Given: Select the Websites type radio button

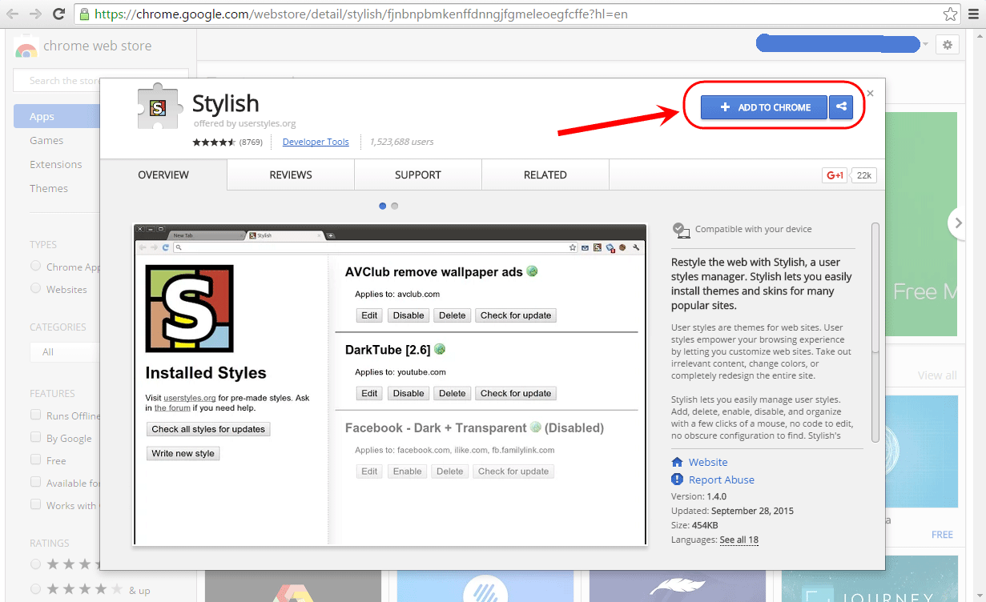Looking at the screenshot, I should coord(35,288).
